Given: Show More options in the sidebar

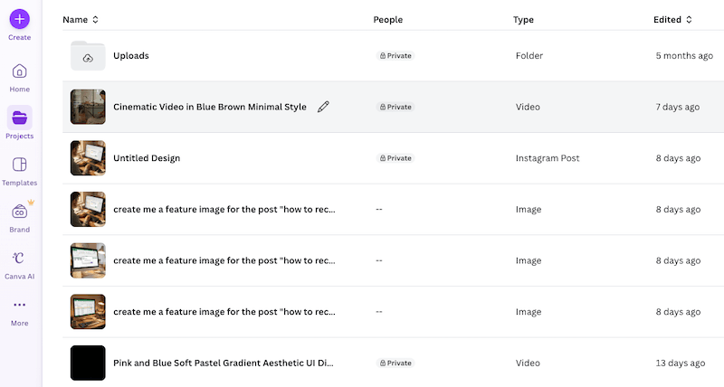Looking at the screenshot, I should point(20,306).
